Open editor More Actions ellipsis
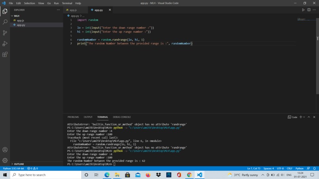Viewport: 319px width, 179px height. point(314,10)
